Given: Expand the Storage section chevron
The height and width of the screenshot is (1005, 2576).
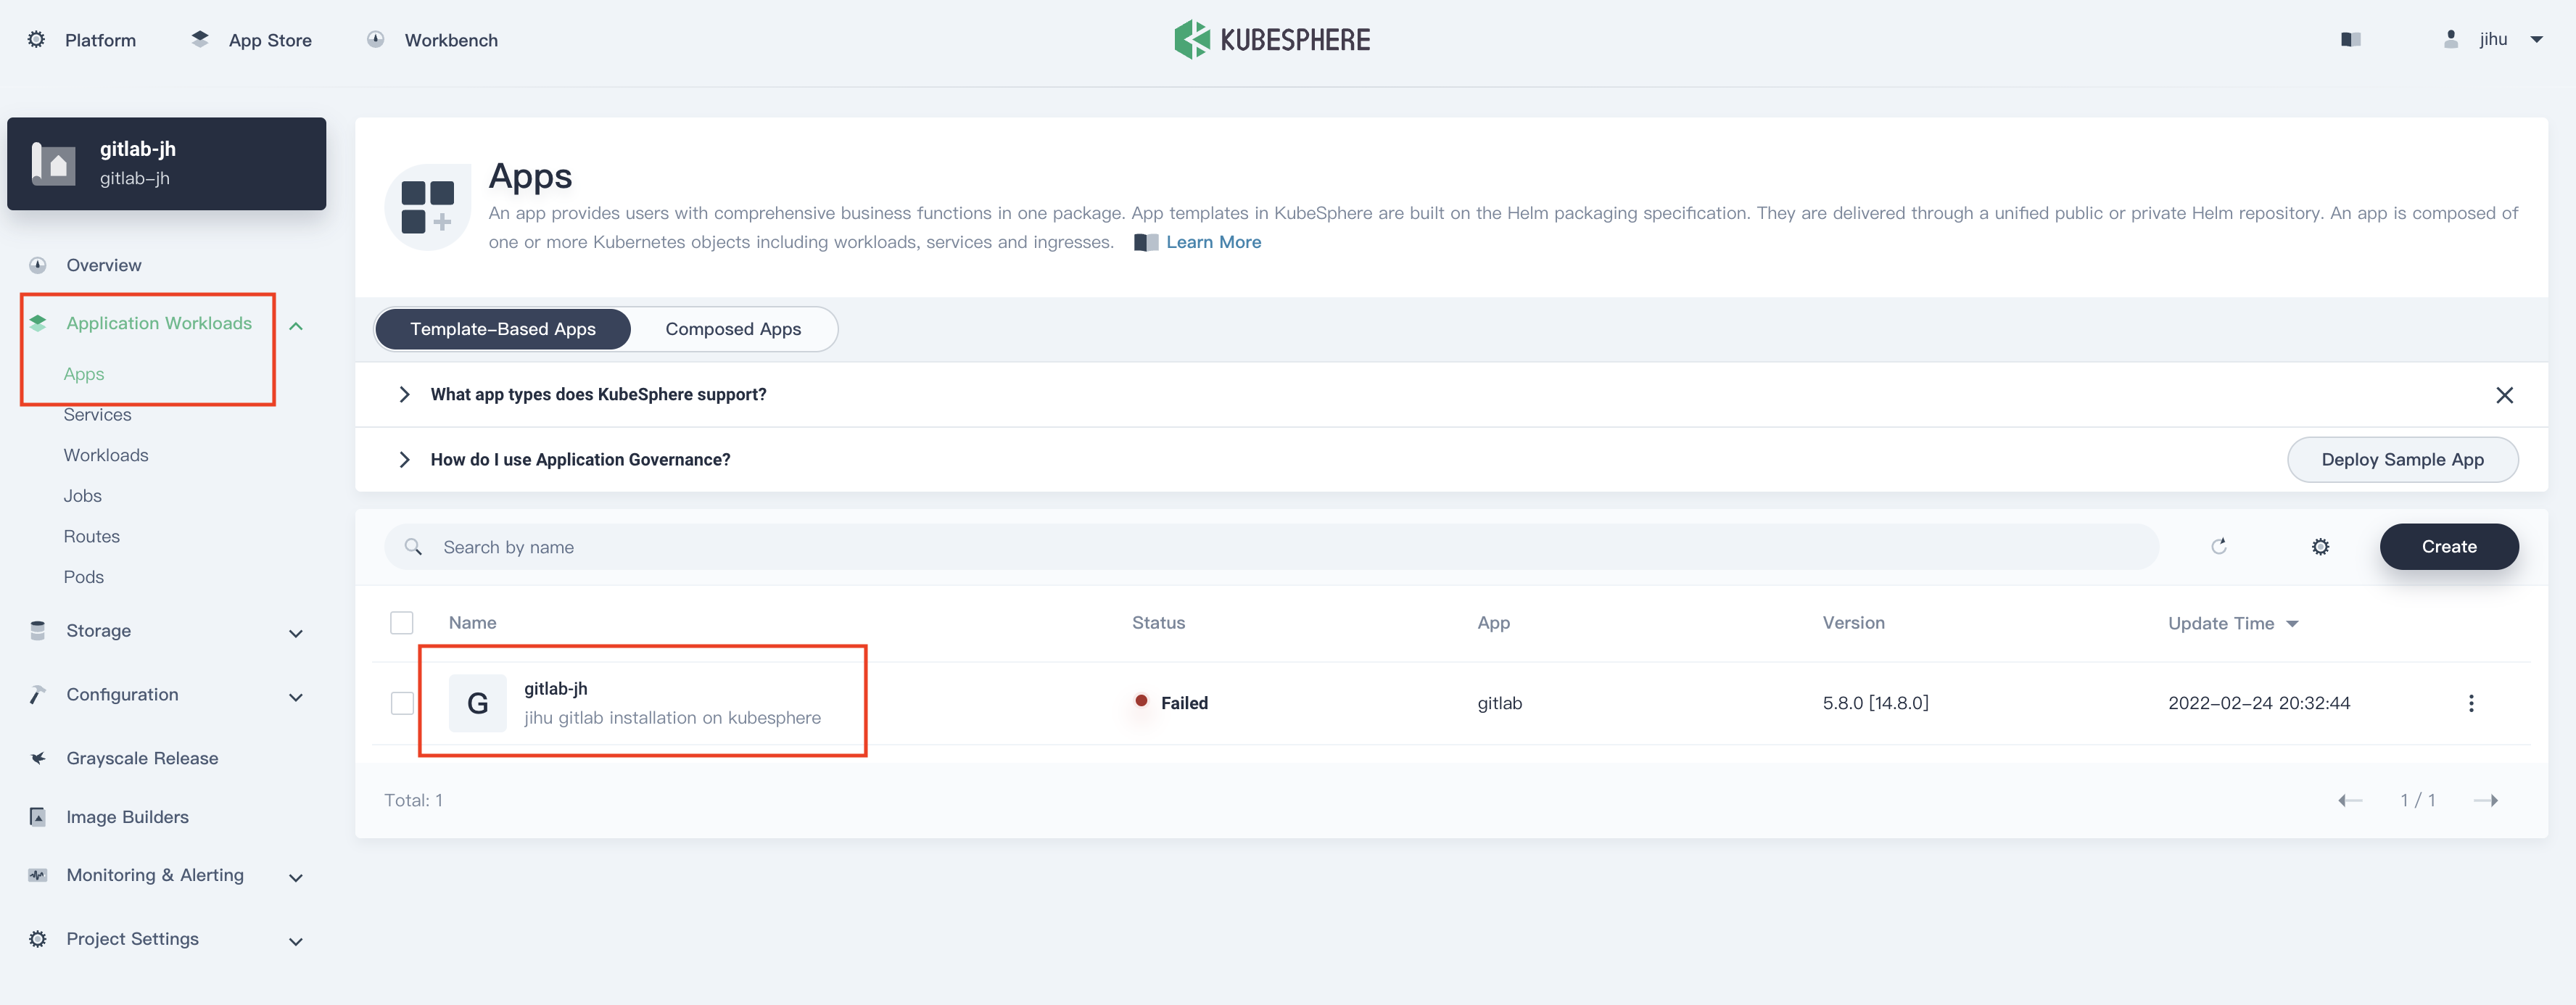Looking at the screenshot, I should tap(296, 633).
